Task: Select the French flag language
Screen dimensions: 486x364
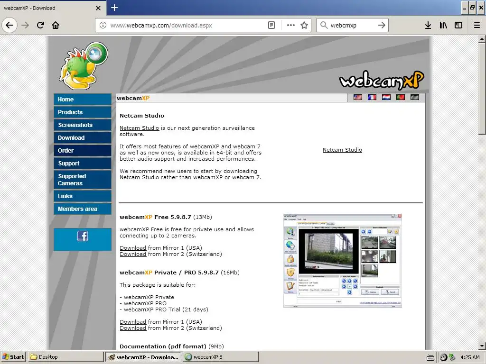Action: click(x=372, y=97)
